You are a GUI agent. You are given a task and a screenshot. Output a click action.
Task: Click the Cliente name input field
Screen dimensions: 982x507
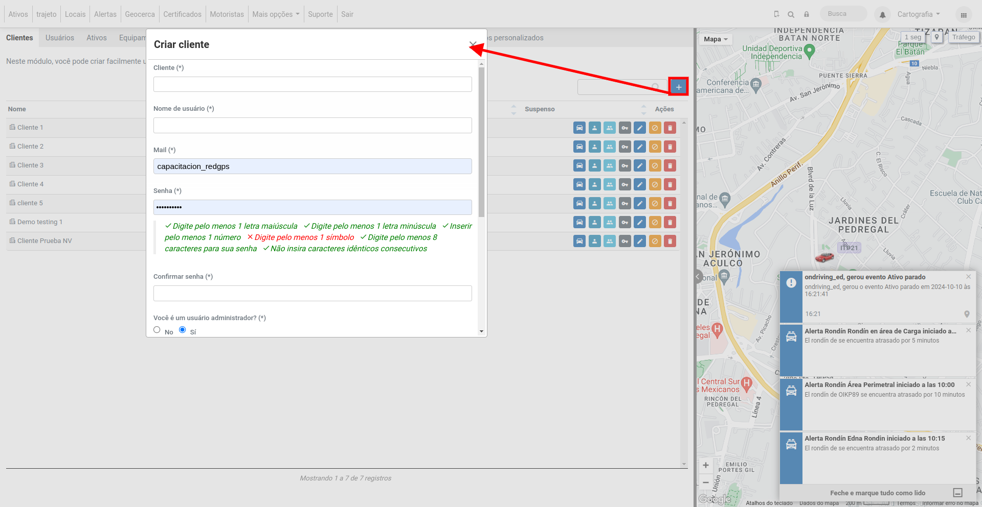(x=313, y=84)
